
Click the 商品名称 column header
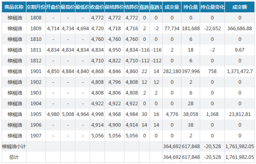point(14,7)
